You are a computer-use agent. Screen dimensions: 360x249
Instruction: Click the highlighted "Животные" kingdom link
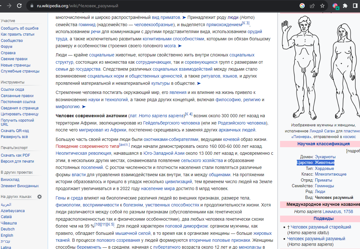[x=325, y=163]
